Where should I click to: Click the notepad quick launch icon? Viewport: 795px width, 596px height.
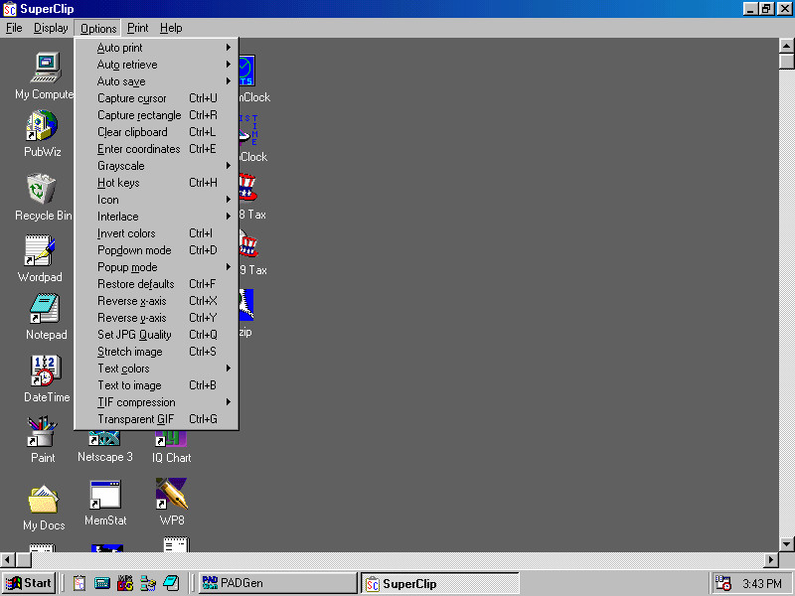(x=171, y=583)
